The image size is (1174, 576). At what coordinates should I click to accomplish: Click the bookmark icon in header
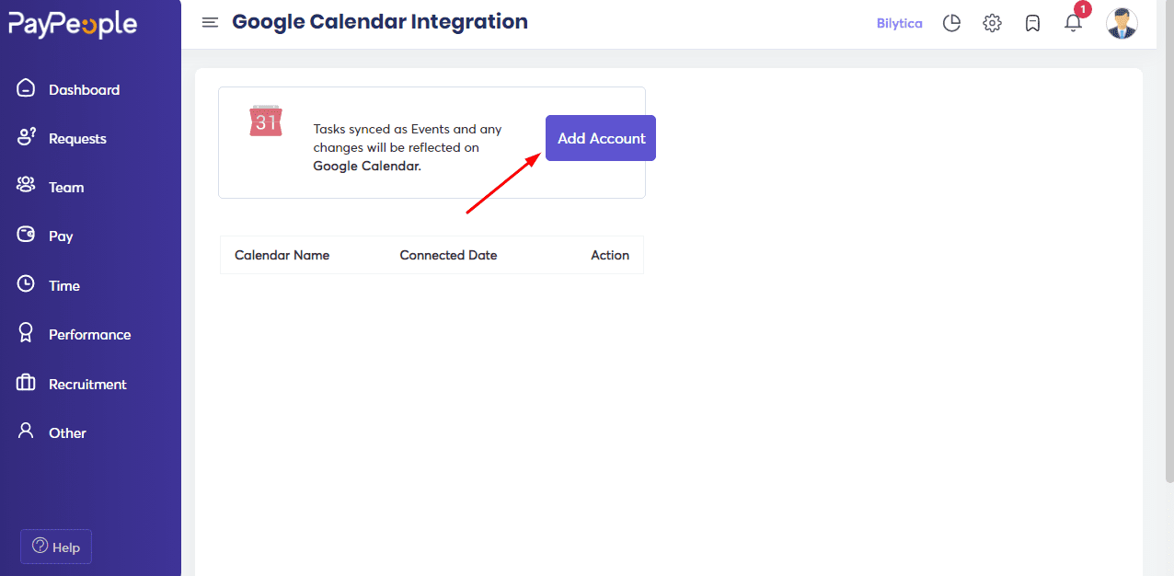tap(1032, 23)
